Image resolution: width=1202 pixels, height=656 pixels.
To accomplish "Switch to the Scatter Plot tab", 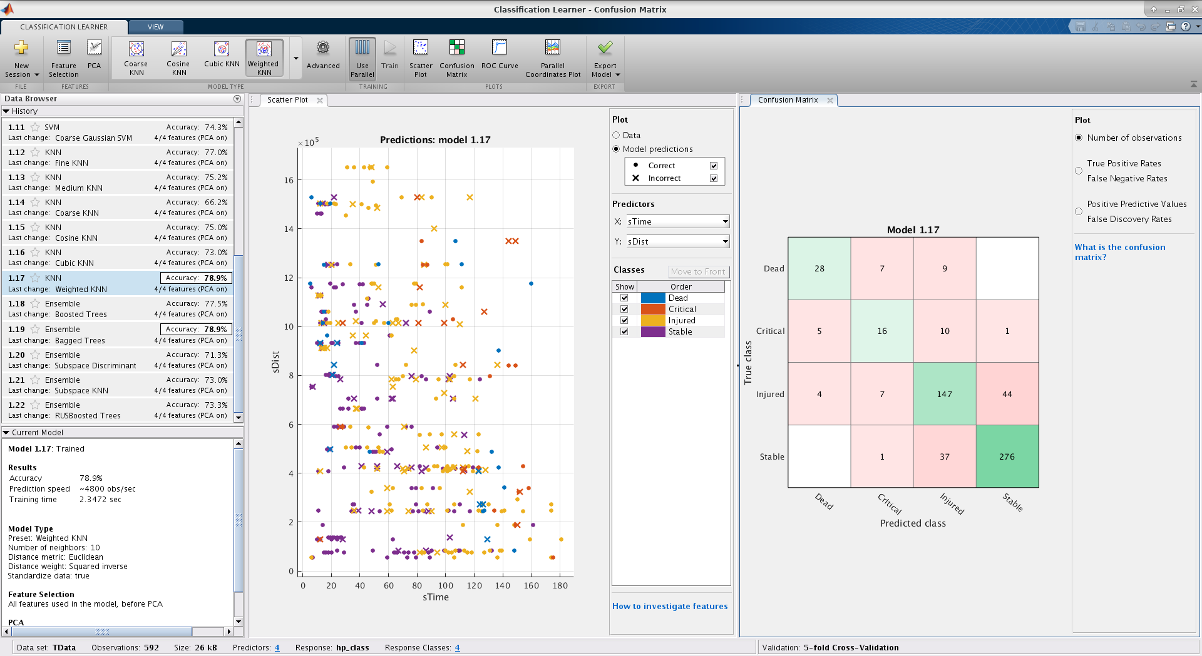I will [287, 100].
